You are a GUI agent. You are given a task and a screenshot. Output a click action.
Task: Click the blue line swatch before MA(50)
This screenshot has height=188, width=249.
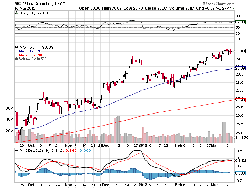tap(17, 51)
